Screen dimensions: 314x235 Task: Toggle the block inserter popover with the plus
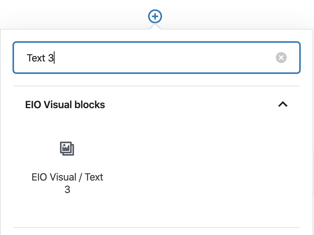click(x=155, y=16)
